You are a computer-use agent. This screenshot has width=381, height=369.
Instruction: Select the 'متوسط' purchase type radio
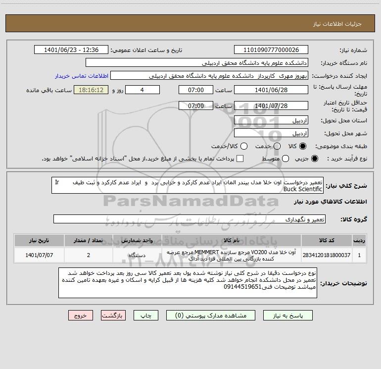pyautogui.click(x=286, y=158)
